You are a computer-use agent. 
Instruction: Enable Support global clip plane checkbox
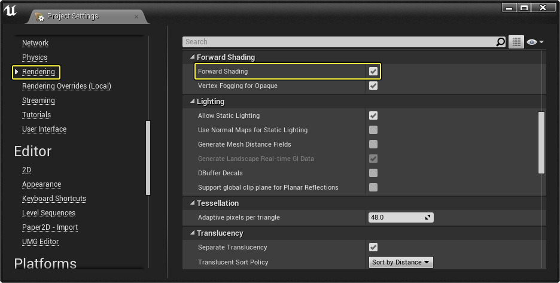tap(373, 187)
